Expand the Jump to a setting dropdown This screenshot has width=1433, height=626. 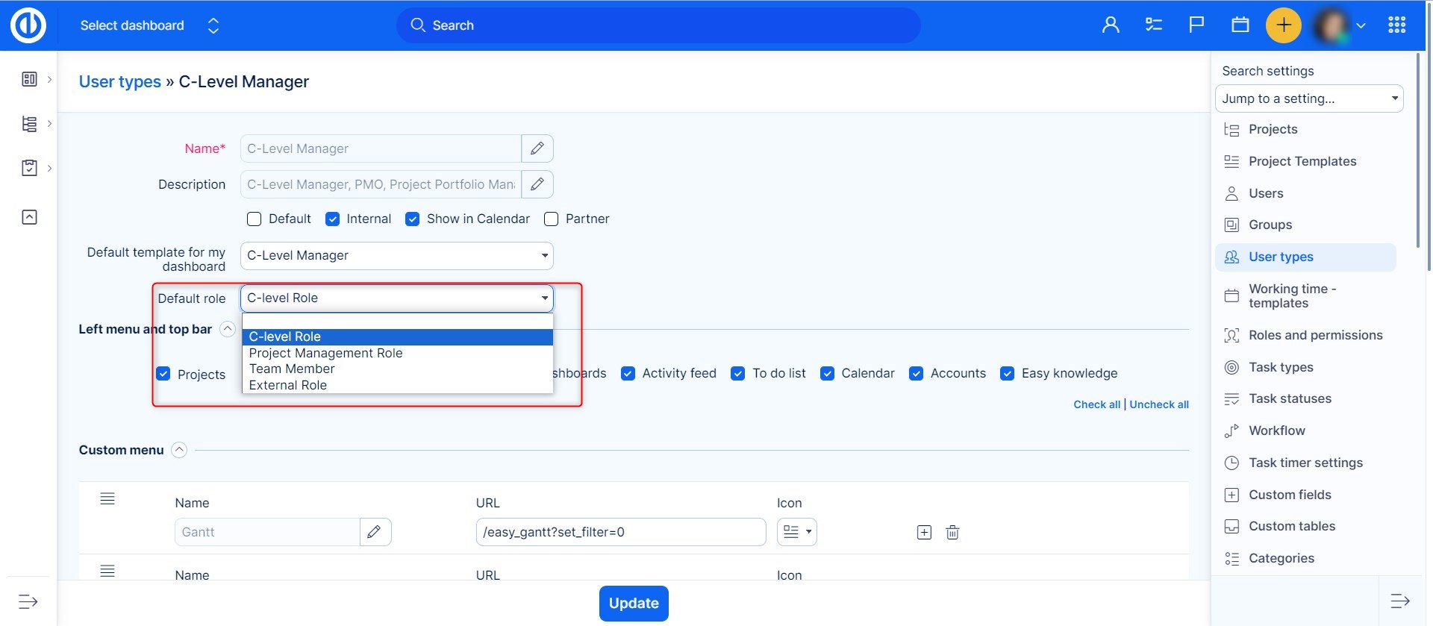point(1308,98)
